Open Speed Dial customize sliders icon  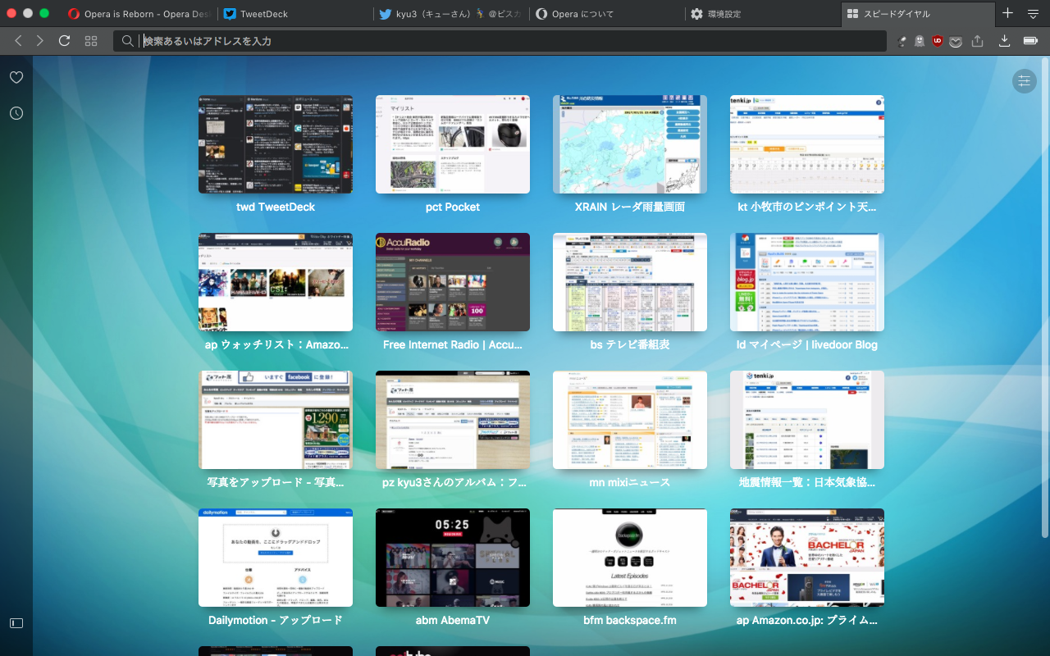(x=1024, y=80)
